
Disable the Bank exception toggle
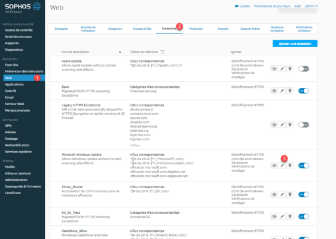tap(304, 91)
